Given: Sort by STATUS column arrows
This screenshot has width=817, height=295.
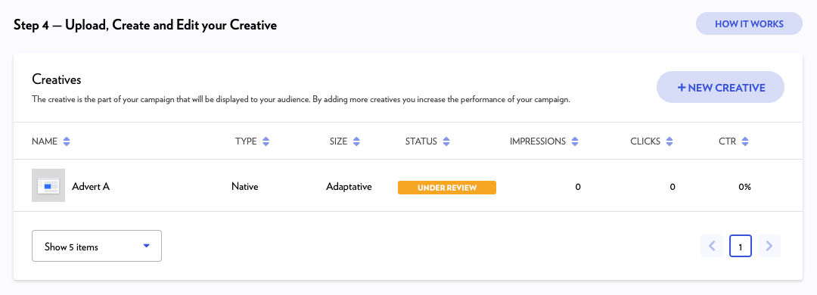Looking at the screenshot, I should coord(446,141).
